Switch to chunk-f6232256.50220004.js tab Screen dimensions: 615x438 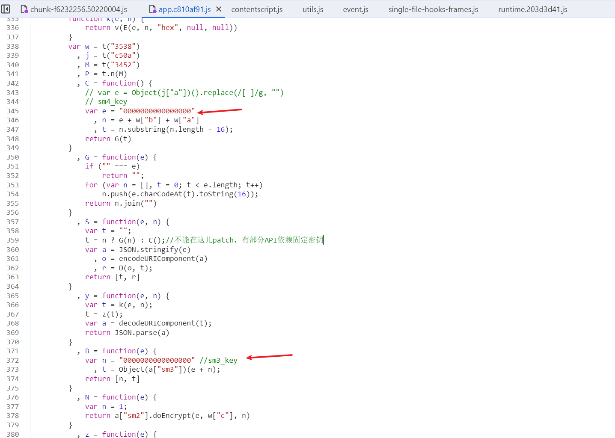click(x=78, y=9)
